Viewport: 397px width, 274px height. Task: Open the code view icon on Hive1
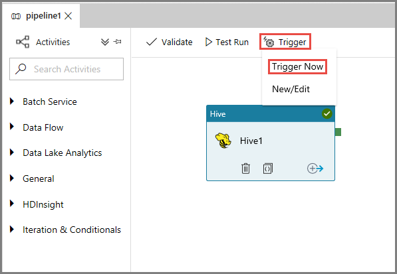click(267, 169)
